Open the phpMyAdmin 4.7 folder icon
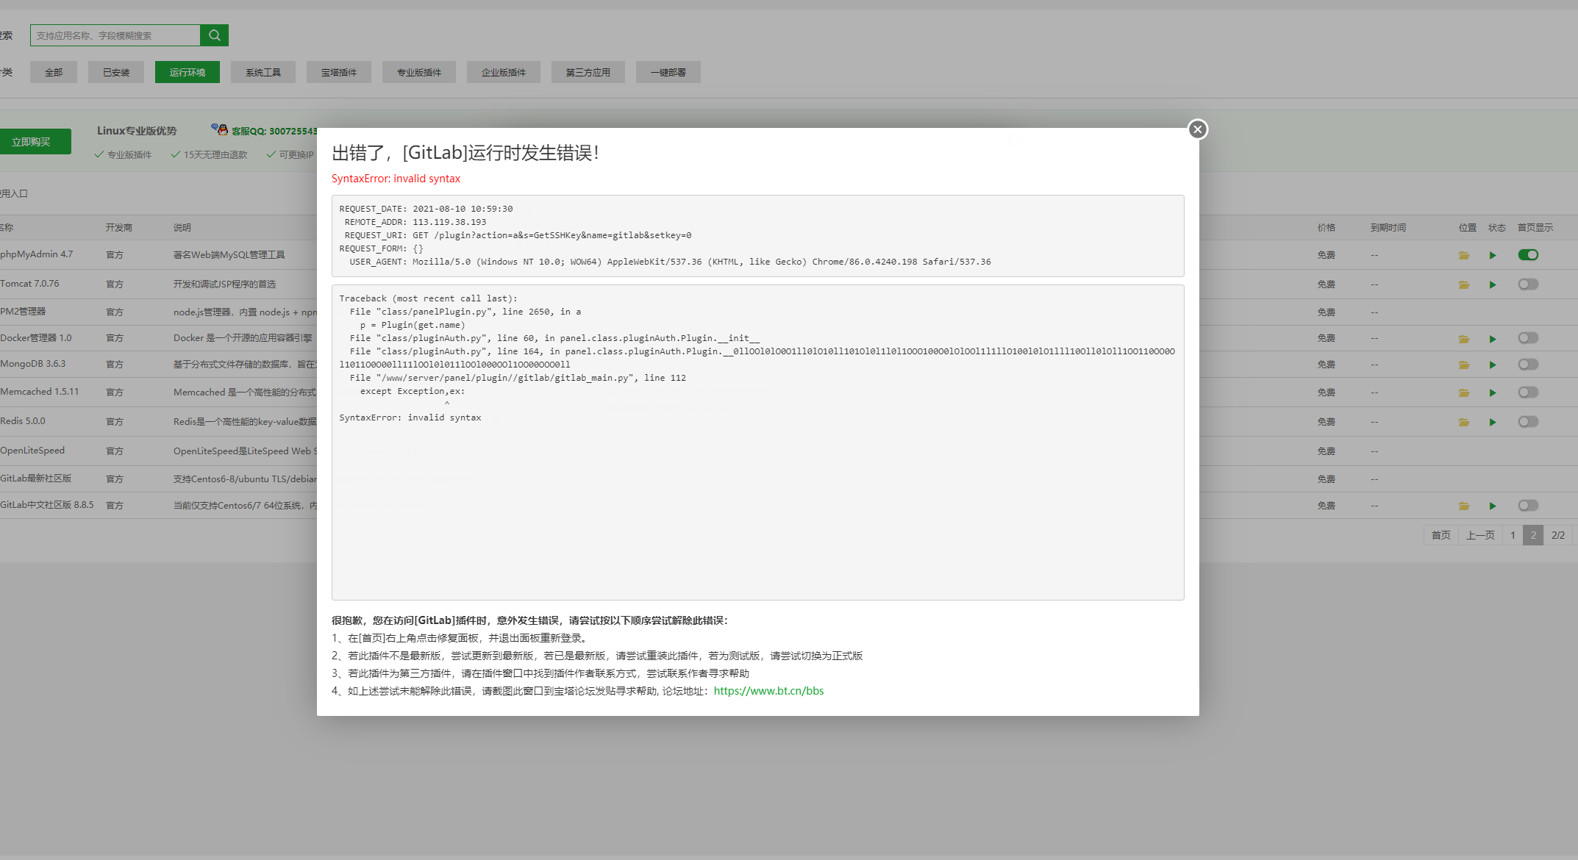This screenshot has width=1578, height=860. tap(1464, 255)
